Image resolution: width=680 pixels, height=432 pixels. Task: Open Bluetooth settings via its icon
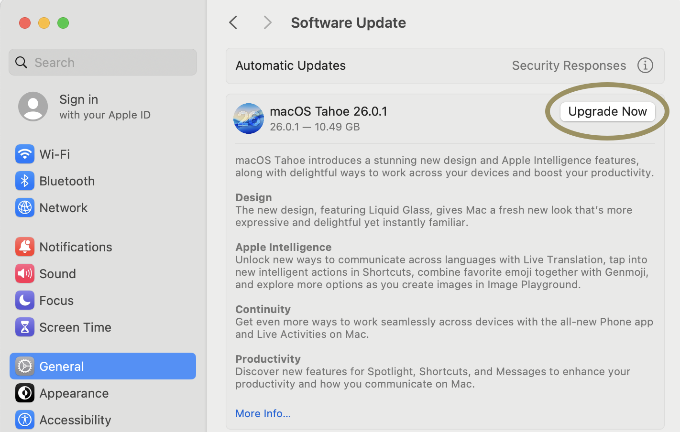(24, 181)
